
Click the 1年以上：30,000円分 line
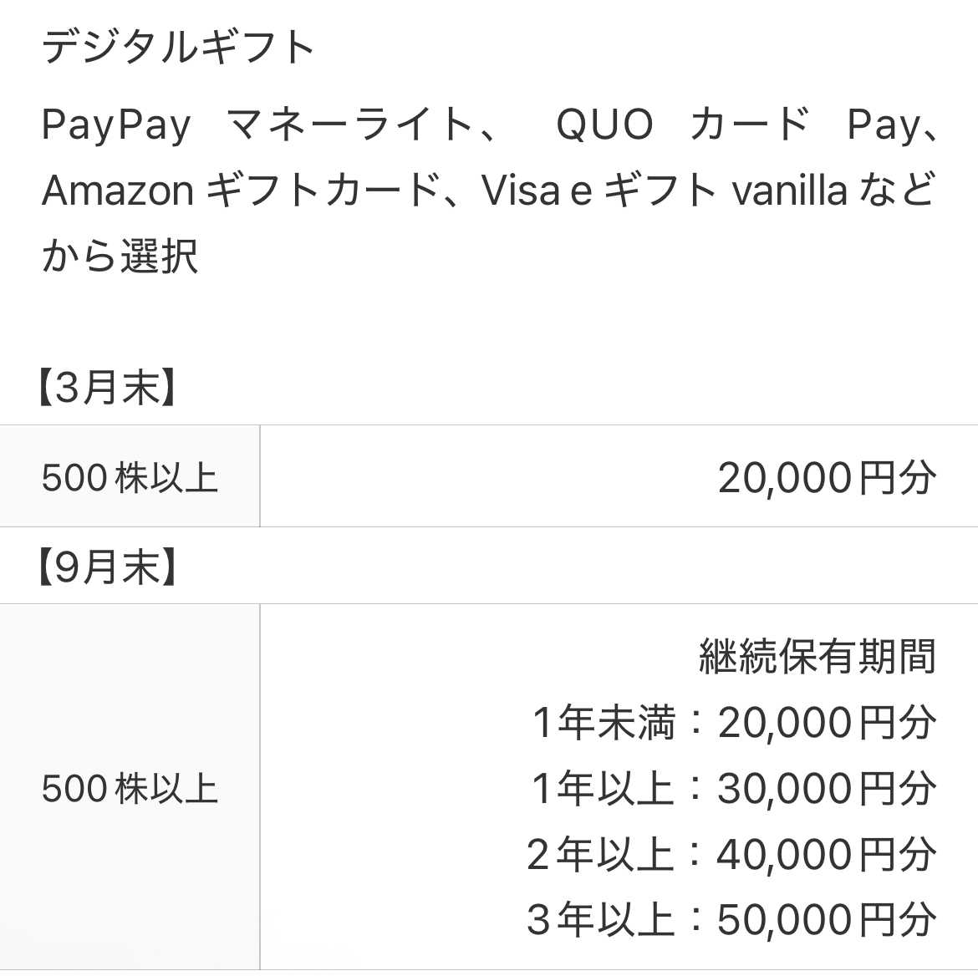coord(734,788)
